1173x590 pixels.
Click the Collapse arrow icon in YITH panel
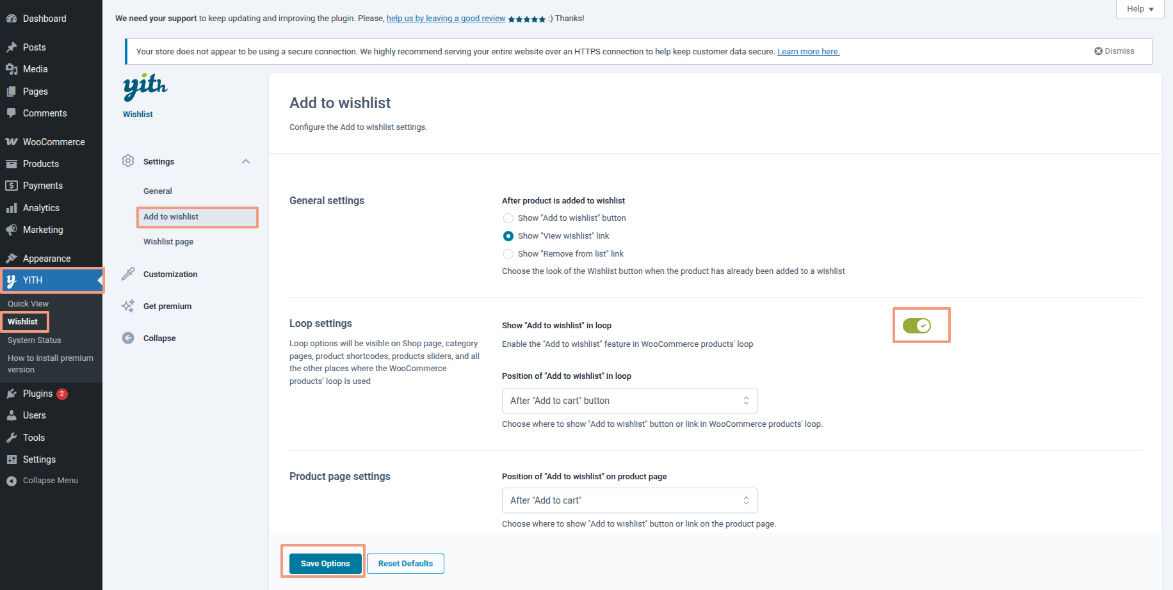point(128,338)
